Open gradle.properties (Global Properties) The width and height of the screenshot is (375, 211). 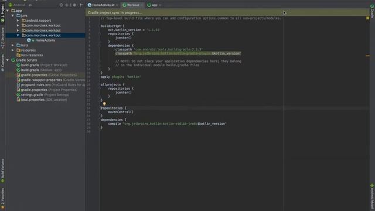coord(47,75)
